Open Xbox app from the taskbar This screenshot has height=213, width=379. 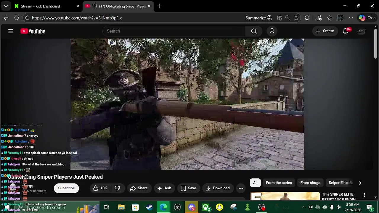click(205, 207)
